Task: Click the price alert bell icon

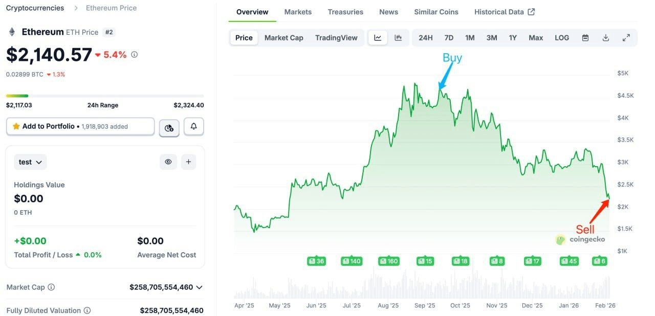Action: (194, 126)
